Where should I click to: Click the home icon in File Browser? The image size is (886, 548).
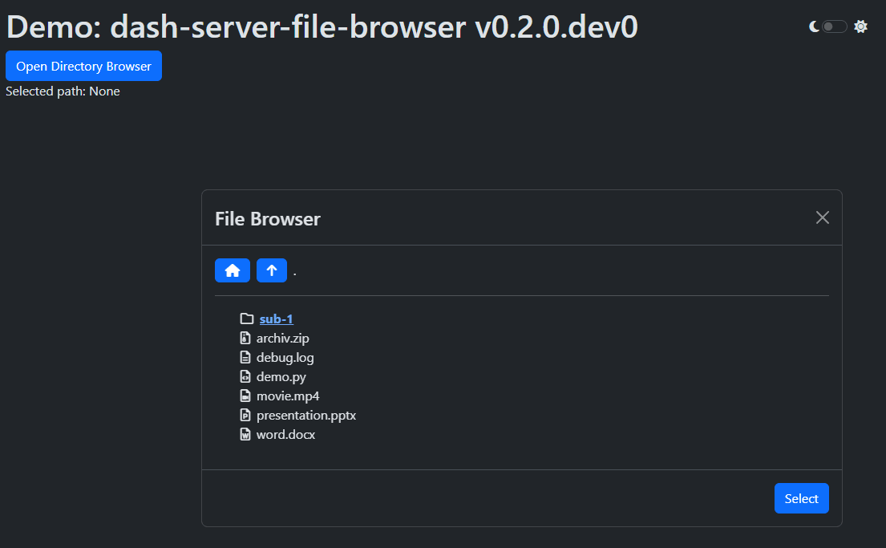click(x=232, y=270)
